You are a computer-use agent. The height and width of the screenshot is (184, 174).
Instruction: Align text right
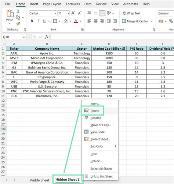click(x=102, y=21)
